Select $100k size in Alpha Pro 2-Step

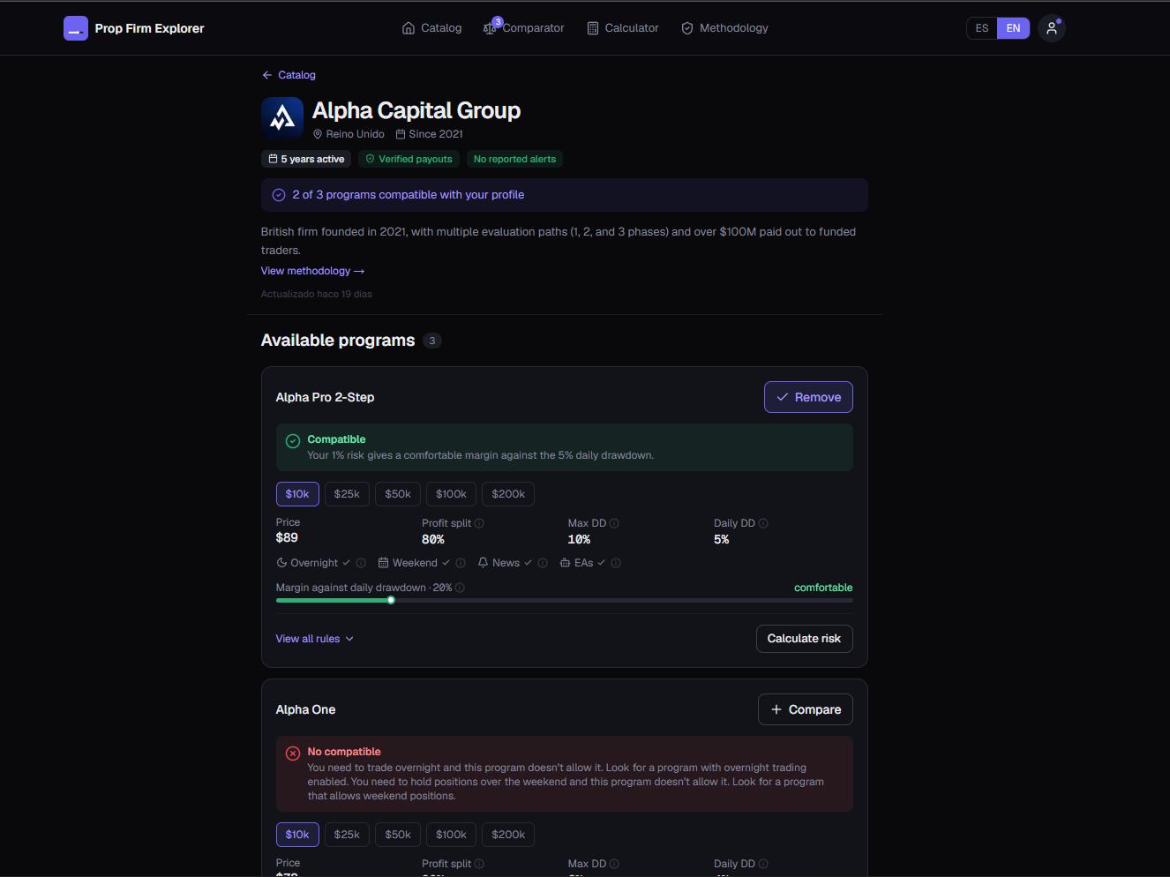(451, 494)
